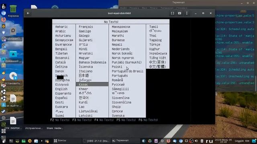Viewport: 257px width, 144px height.
Task: Click the terminal launcher icon in taskbar
Action: point(11,141)
